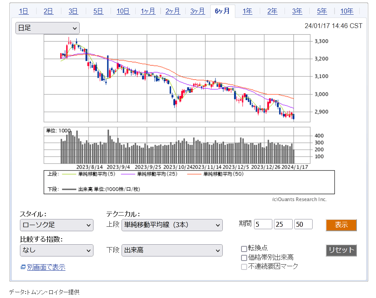Open chart in separate window icon link
The height and width of the screenshot is (298, 376).
[x=23, y=267]
